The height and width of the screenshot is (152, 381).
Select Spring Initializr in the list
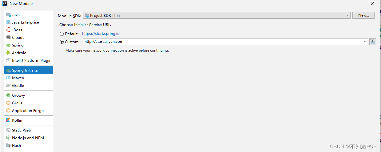[x=29, y=70]
